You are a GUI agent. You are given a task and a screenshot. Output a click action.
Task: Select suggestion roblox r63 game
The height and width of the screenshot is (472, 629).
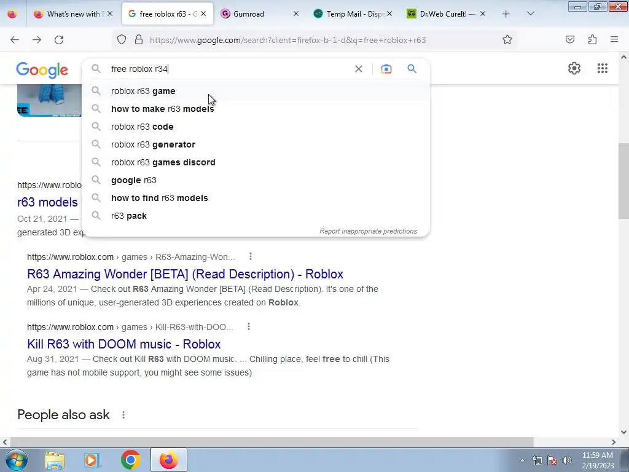(x=256, y=91)
